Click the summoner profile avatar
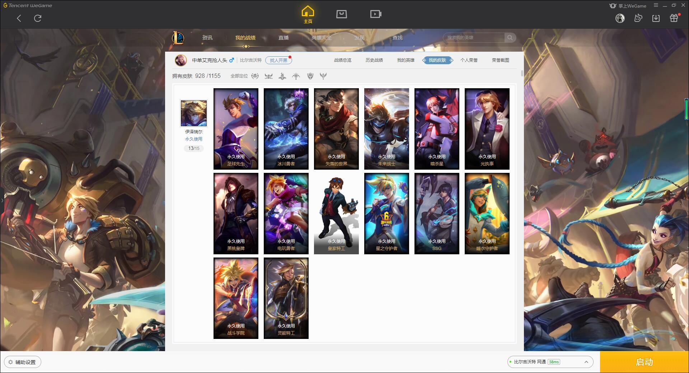Screen dimensions: 689x373 tap(181, 60)
